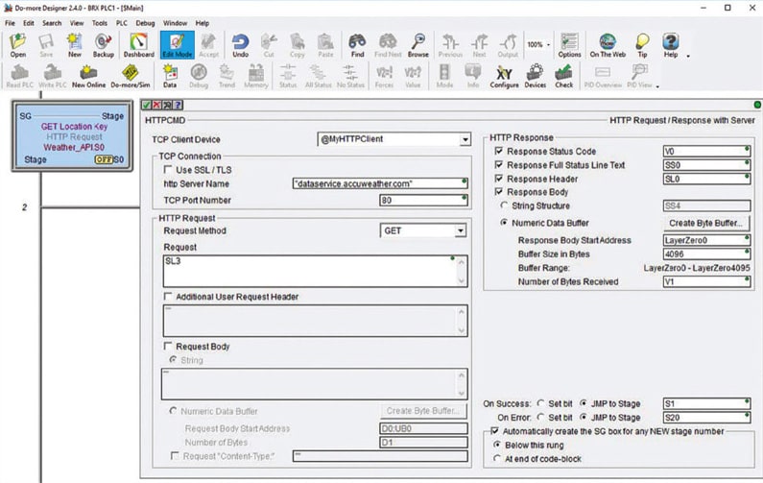This screenshot has width=763, height=483.
Task: Select At end of code-block option
Action: click(497, 458)
